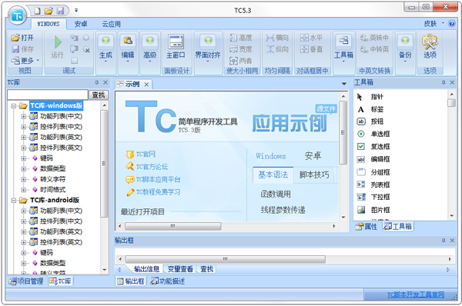The height and width of the screenshot is (306, 462).
Task: Click 打开 in the ribbon
Action: tap(22, 38)
